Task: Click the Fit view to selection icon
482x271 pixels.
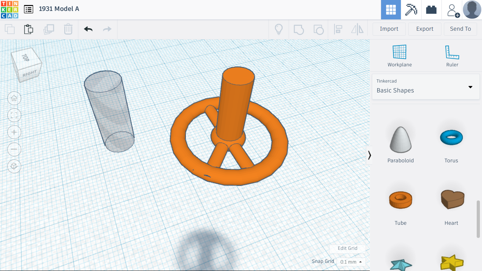Action: [x=14, y=115]
